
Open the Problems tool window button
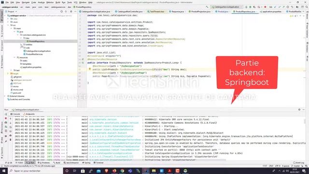[x=43, y=163]
